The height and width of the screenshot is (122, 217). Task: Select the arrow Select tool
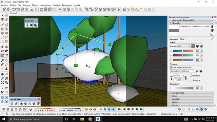click(2, 15)
